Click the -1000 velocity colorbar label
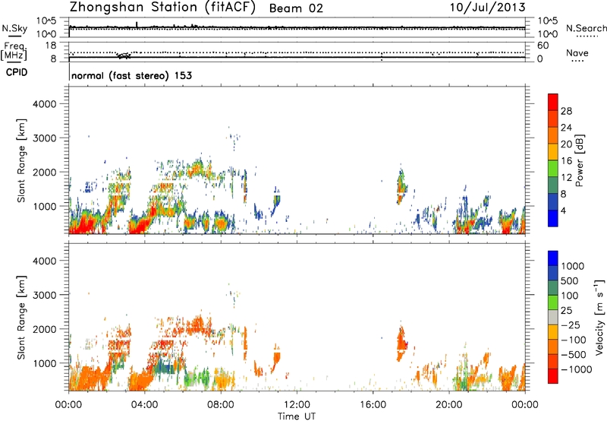 click(x=577, y=369)
